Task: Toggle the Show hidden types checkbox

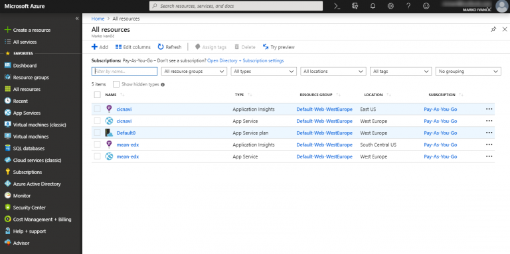Action: (116, 84)
